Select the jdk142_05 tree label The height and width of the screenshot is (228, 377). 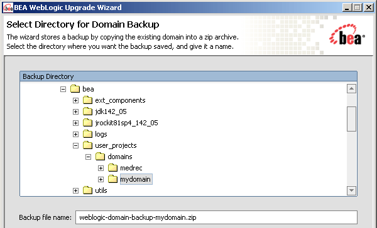pos(111,111)
